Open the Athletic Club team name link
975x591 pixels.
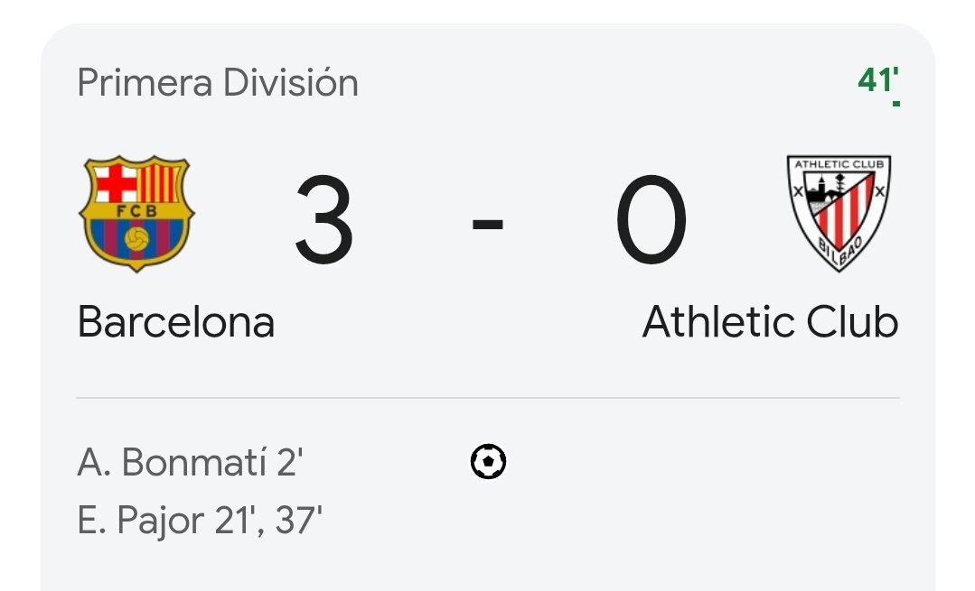click(770, 322)
